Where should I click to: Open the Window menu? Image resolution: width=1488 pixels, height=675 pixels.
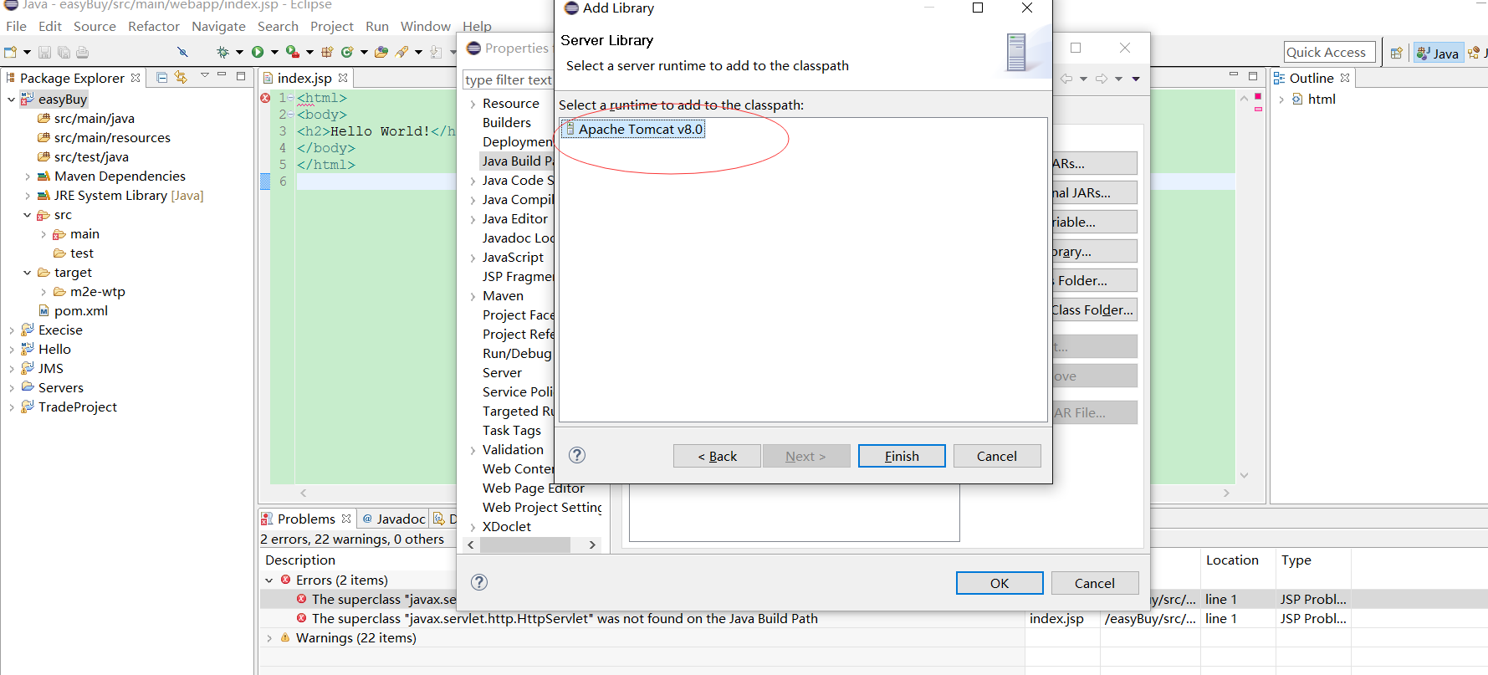425,27
